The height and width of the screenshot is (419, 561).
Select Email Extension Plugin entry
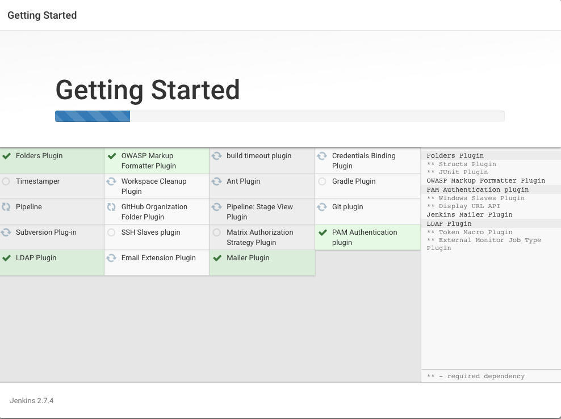[x=158, y=257]
